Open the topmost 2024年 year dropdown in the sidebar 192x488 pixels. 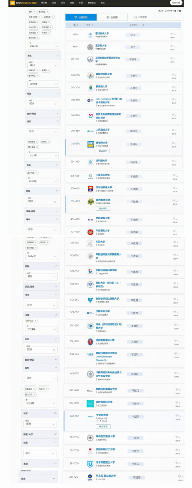tap(43, 46)
